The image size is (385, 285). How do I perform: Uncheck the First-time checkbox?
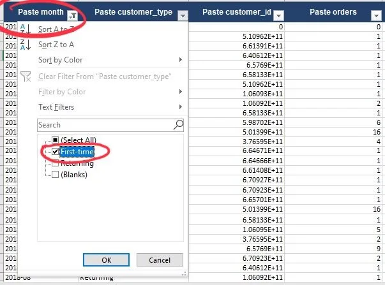tap(56, 152)
